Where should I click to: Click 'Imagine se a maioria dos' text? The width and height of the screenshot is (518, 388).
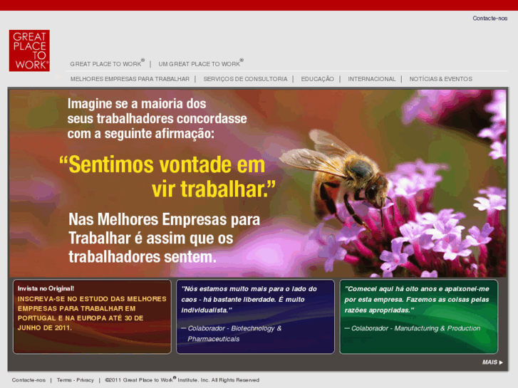click(137, 104)
